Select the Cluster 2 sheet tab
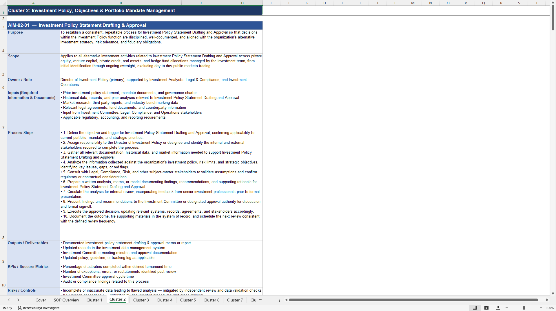 (x=118, y=300)
